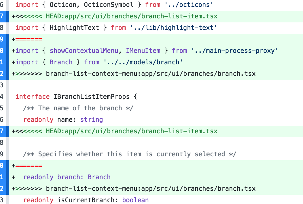
Task: Select the showContextualMenu identifier
Action: 84,51
